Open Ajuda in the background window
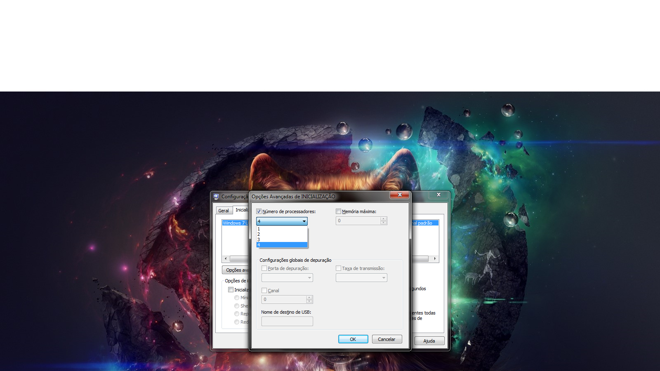The height and width of the screenshot is (371, 660). tap(429, 341)
